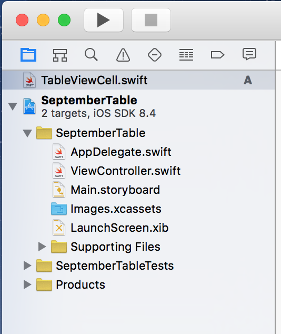281x334 pixels.
Task: Stop the running task with Stop button
Action: pyautogui.click(x=151, y=20)
